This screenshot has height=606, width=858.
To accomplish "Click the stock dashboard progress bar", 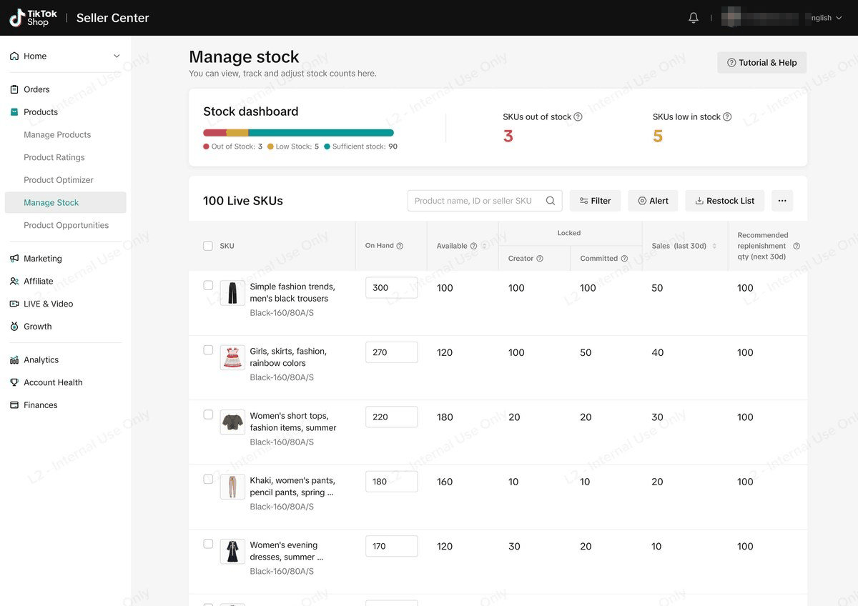I will point(298,133).
